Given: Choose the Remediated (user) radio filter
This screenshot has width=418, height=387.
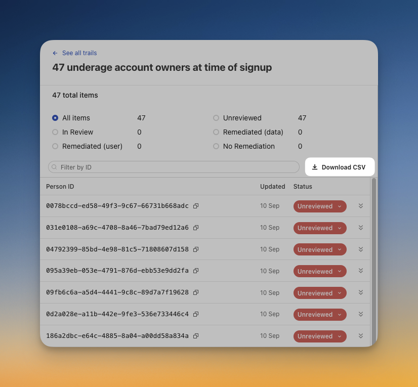Looking at the screenshot, I should [x=55, y=146].
